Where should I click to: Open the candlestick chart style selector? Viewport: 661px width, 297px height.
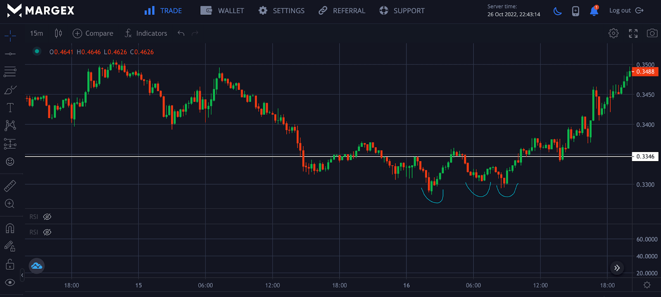pos(58,33)
